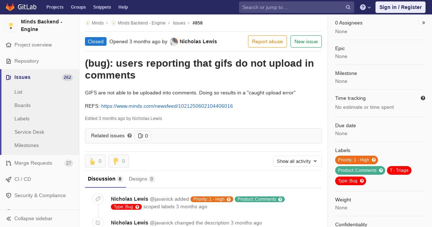Screen dimensions: 432x227
Task: Open Show all activity dropdown
Action: click(x=297, y=161)
